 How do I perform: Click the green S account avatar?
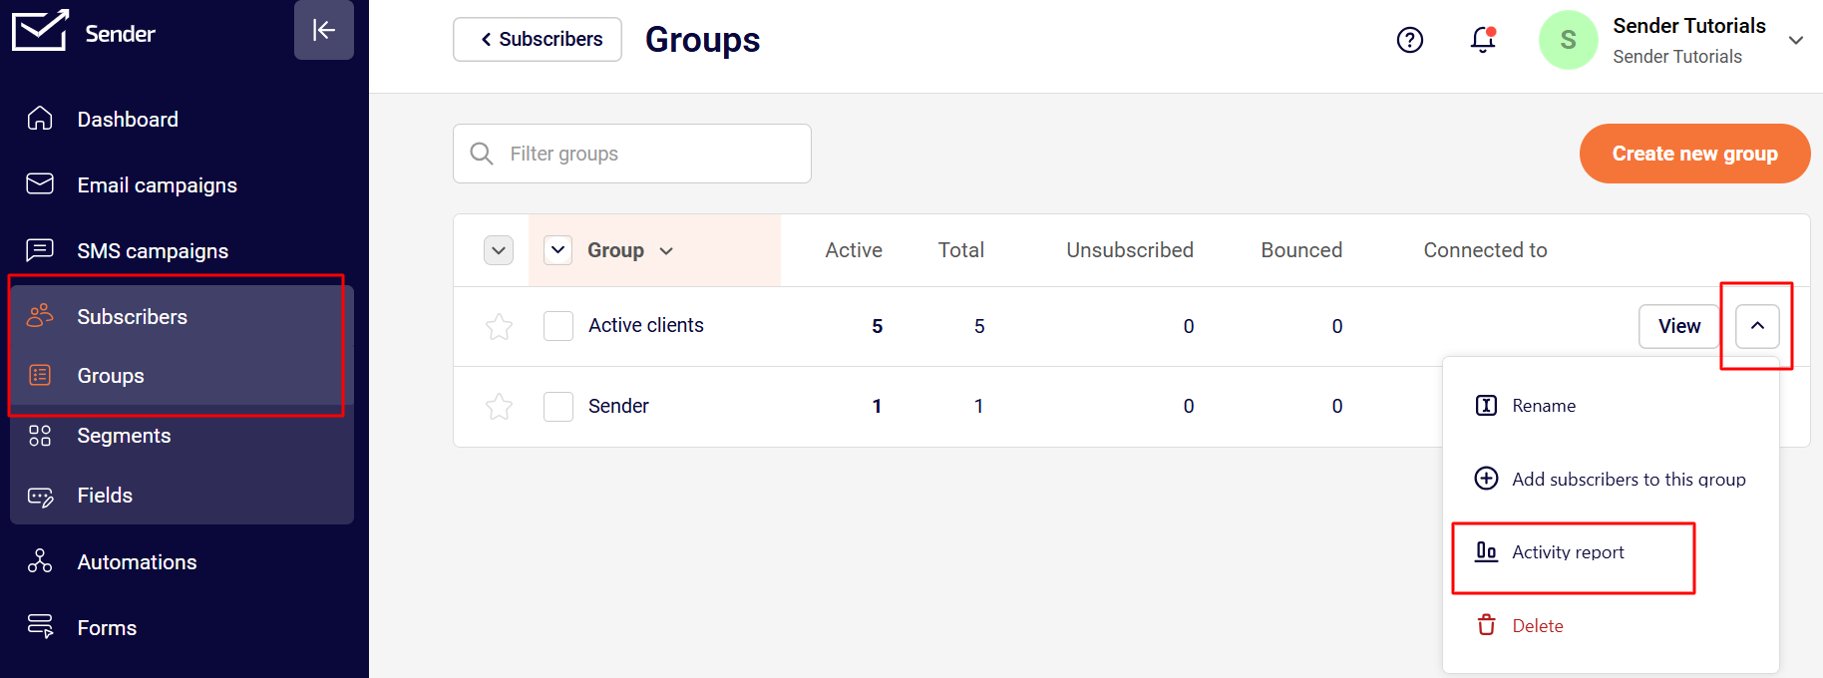(1568, 40)
